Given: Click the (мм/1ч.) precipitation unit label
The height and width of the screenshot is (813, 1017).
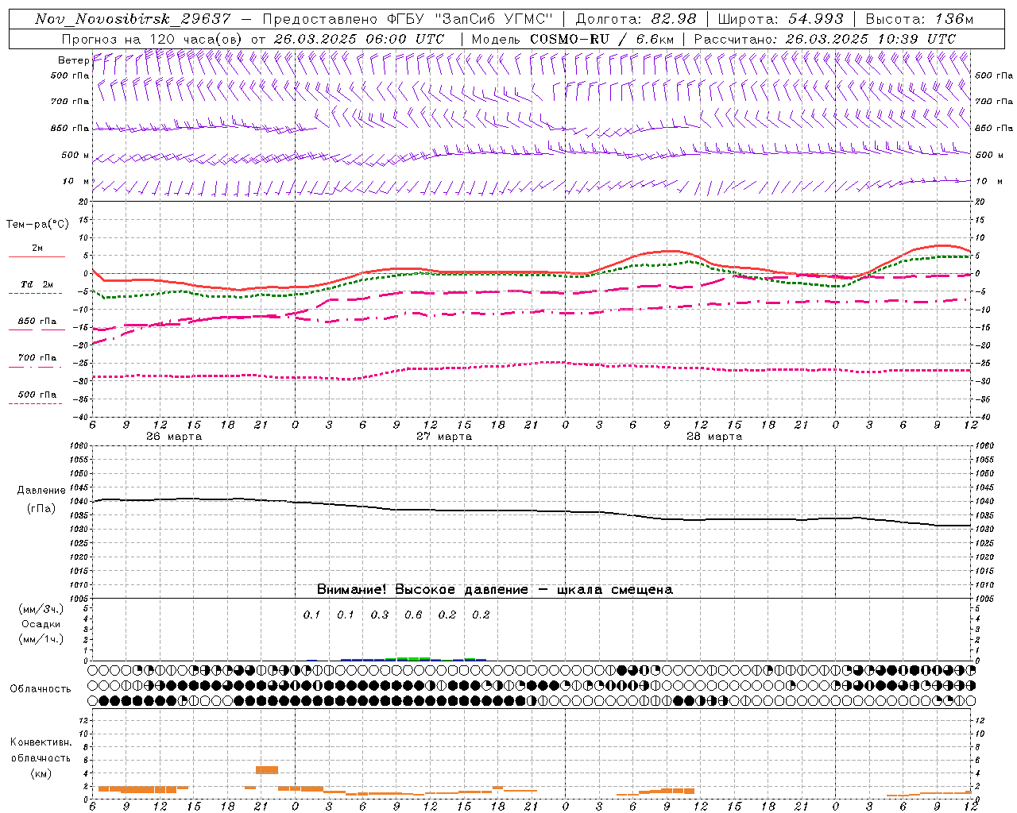Looking at the screenshot, I should (41, 639).
